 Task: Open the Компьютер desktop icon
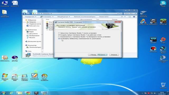point(5,4)
